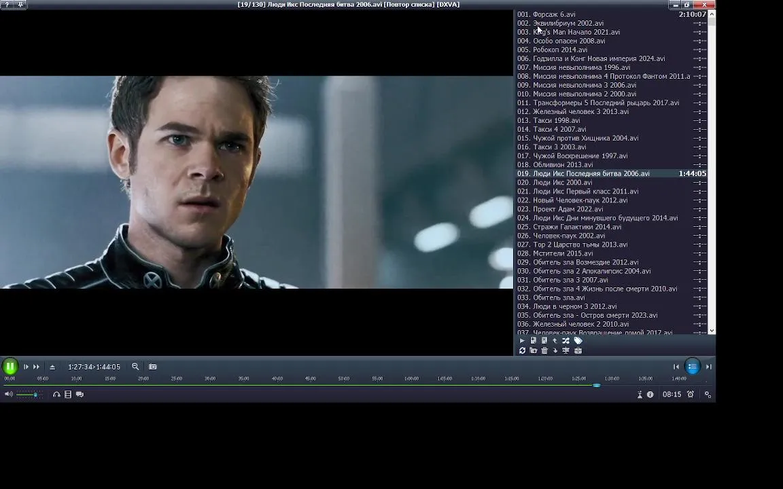Click the 30:00 timeline mark
Viewport: 783px width, 489px height.
click(x=210, y=379)
